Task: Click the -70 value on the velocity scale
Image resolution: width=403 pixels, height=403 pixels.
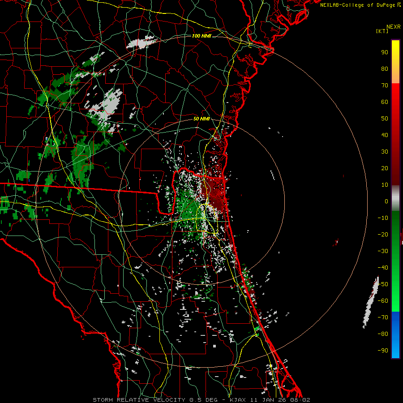Action: point(383,317)
